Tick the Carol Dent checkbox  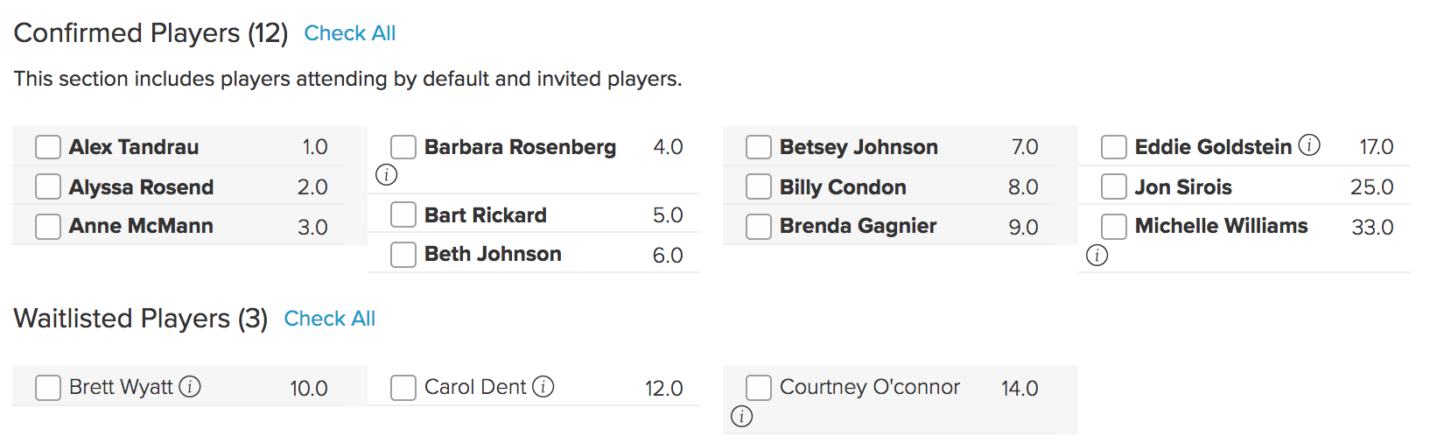pos(403,388)
